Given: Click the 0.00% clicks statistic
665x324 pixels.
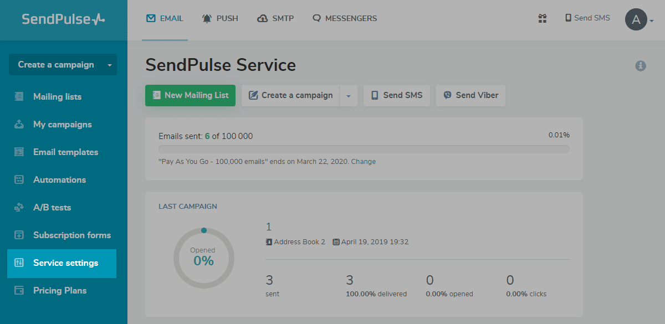Looking at the screenshot, I should tap(526, 285).
